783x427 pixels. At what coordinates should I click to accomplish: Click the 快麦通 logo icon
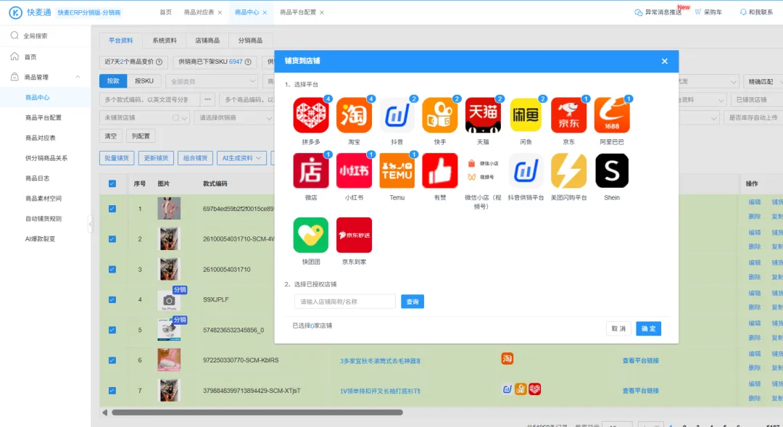pyautogui.click(x=15, y=12)
